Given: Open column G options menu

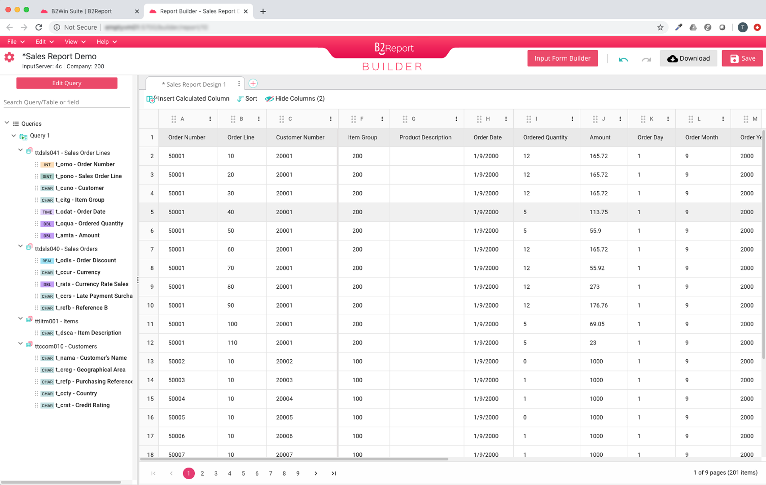Looking at the screenshot, I should [456, 119].
